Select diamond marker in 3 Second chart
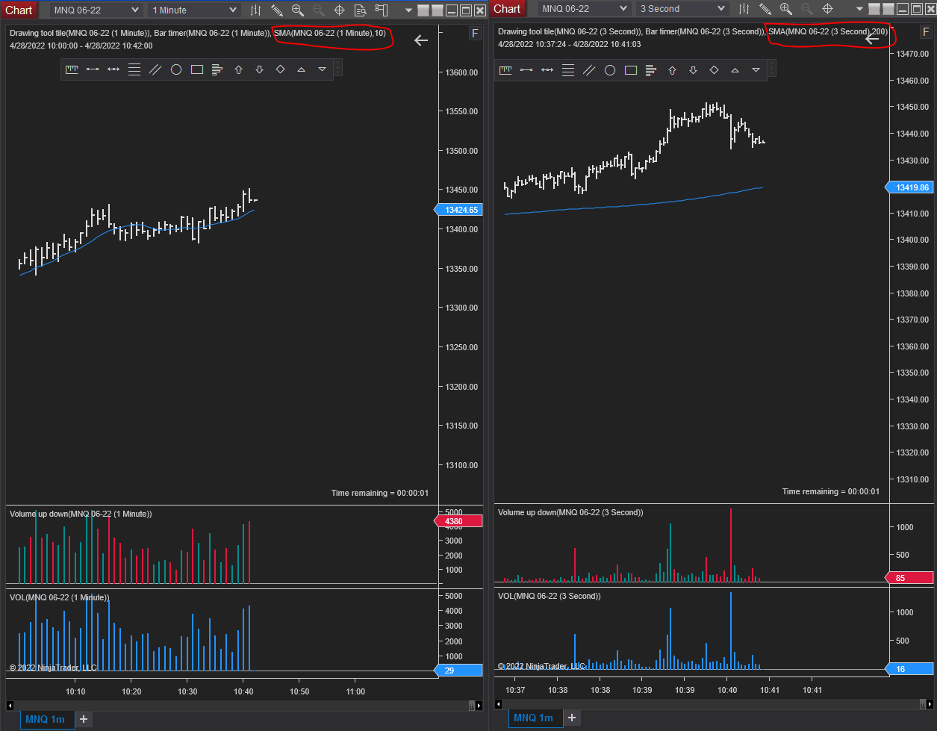 (714, 69)
